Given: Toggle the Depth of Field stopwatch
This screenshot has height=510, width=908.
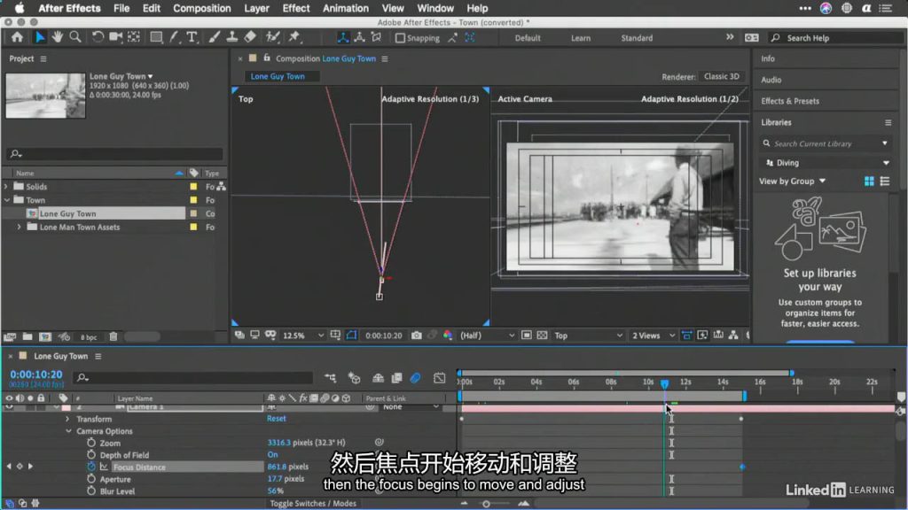Looking at the screenshot, I should [x=91, y=455].
